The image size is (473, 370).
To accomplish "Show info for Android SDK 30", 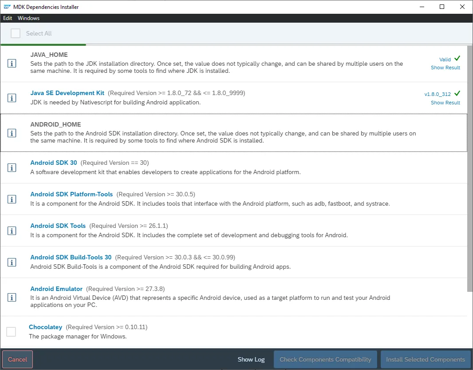I will 12,167.
